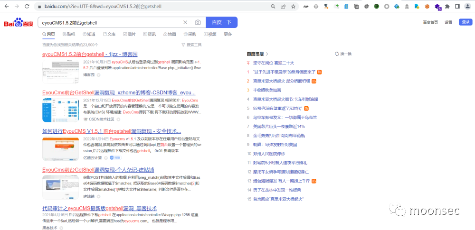Click 换一换 to refresh hot searches
This screenshot has height=230, width=475.
(346, 54)
